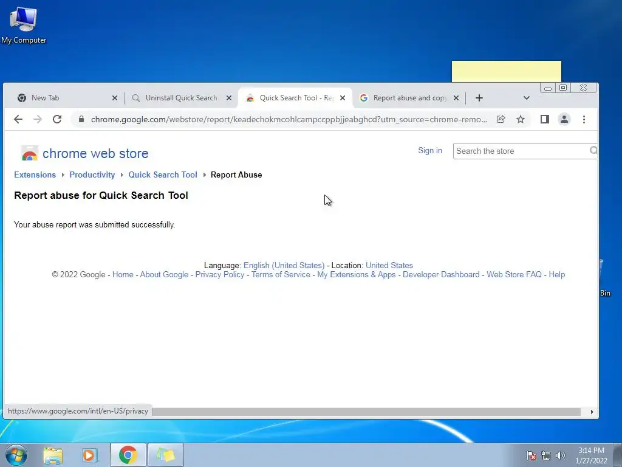Open About Google footer link

164,274
